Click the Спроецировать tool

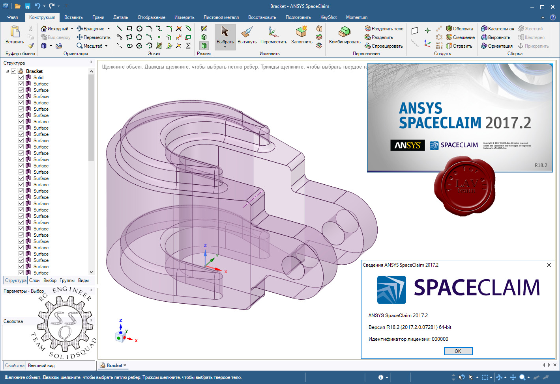[x=384, y=46]
